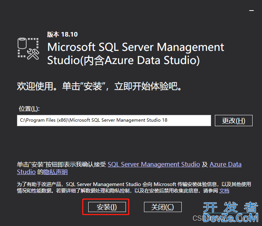Open the SQL Server Management Studio license link
The width and height of the screenshot is (262, 226).
(154, 164)
